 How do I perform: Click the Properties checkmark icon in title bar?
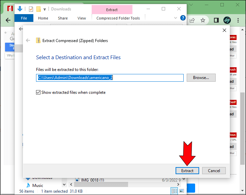31,9
